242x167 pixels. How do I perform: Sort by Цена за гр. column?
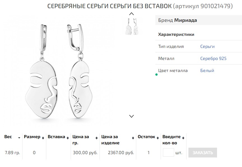pyautogui.click(x=97, y=138)
